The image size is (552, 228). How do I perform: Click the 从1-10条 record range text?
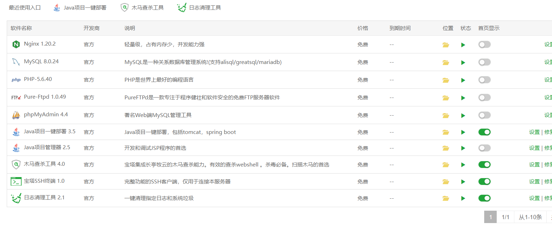(530, 217)
